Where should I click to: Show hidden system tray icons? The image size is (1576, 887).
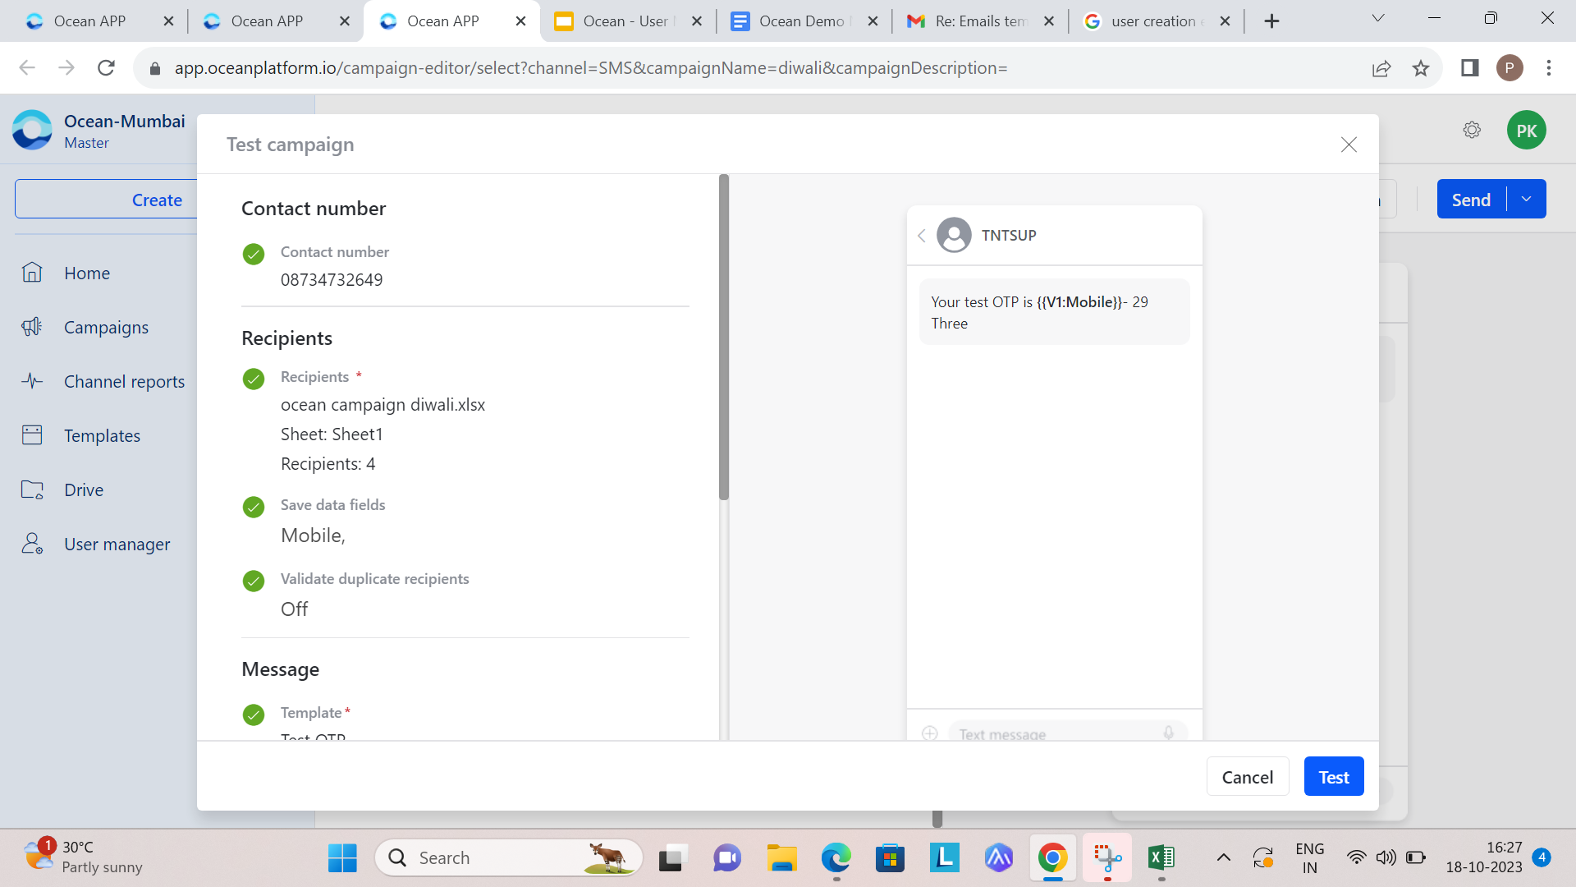pyautogui.click(x=1223, y=858)
